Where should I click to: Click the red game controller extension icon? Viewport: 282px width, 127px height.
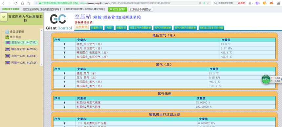click(x=271, y=3)
